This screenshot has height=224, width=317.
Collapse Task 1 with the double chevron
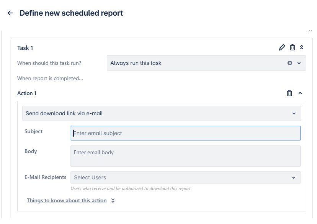click(x=302, y=47)
